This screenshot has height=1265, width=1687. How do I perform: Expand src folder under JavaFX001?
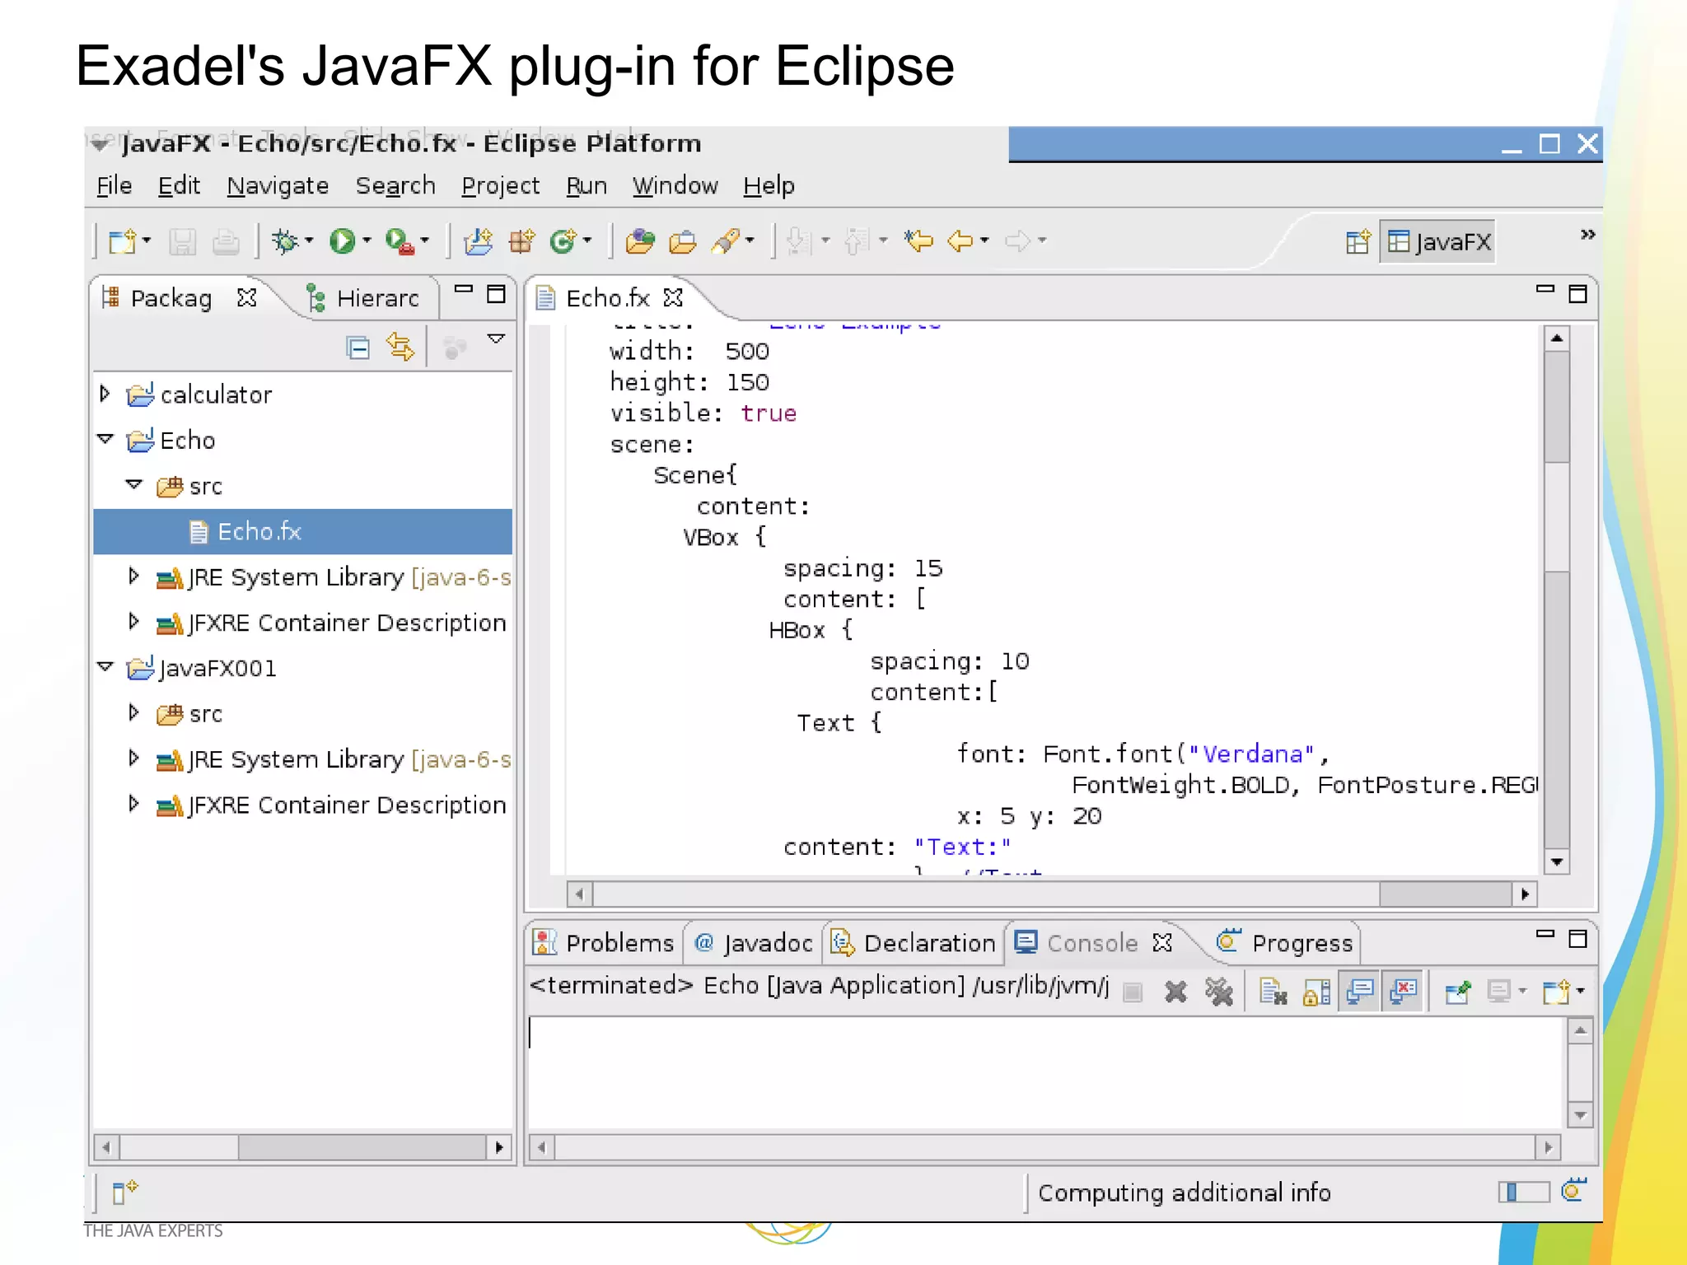pyautogui.click(x=133, y=712)
